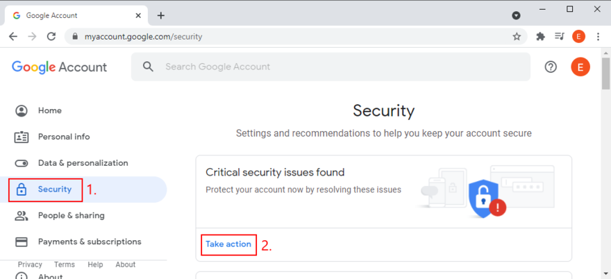This screenshot has width=611, height=279.
Task: Open Chrome three-dot menu
Action: click(599, 37)
